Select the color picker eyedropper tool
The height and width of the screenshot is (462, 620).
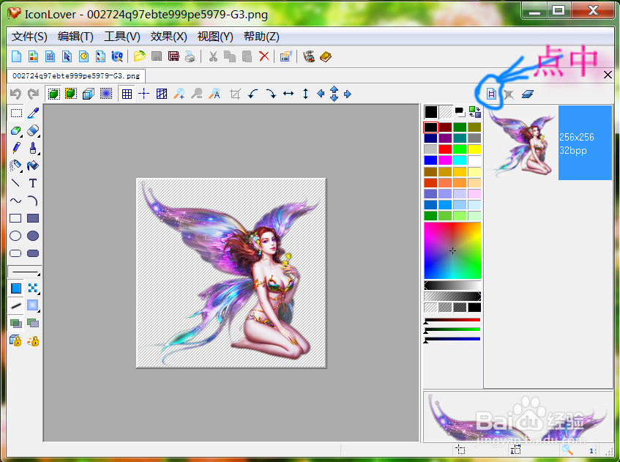(33, 113)
